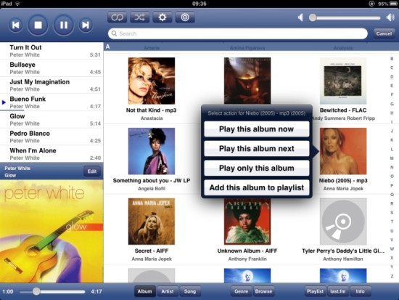Select Bullseye in the track queue

(x=52, y=68)
